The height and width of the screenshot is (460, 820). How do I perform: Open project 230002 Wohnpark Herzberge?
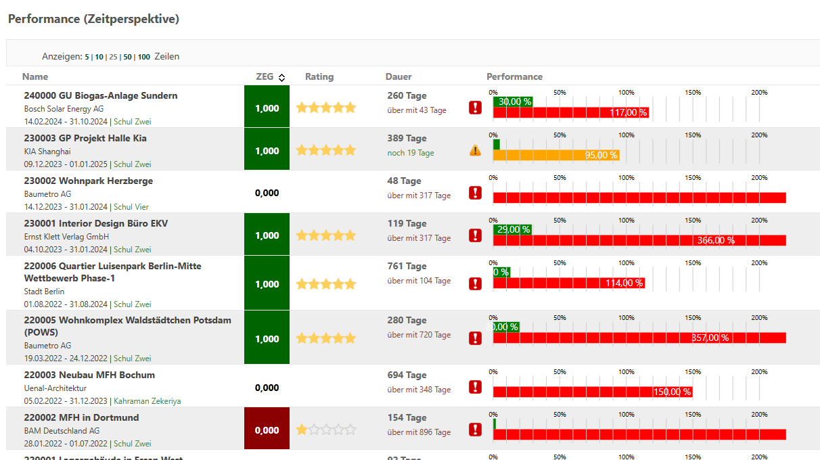89,181
